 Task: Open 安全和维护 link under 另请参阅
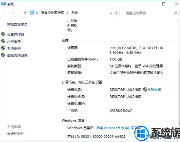[x=16, y=134]
